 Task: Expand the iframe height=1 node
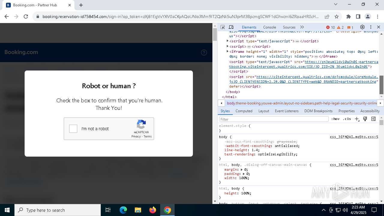click(x=227, y=52)
